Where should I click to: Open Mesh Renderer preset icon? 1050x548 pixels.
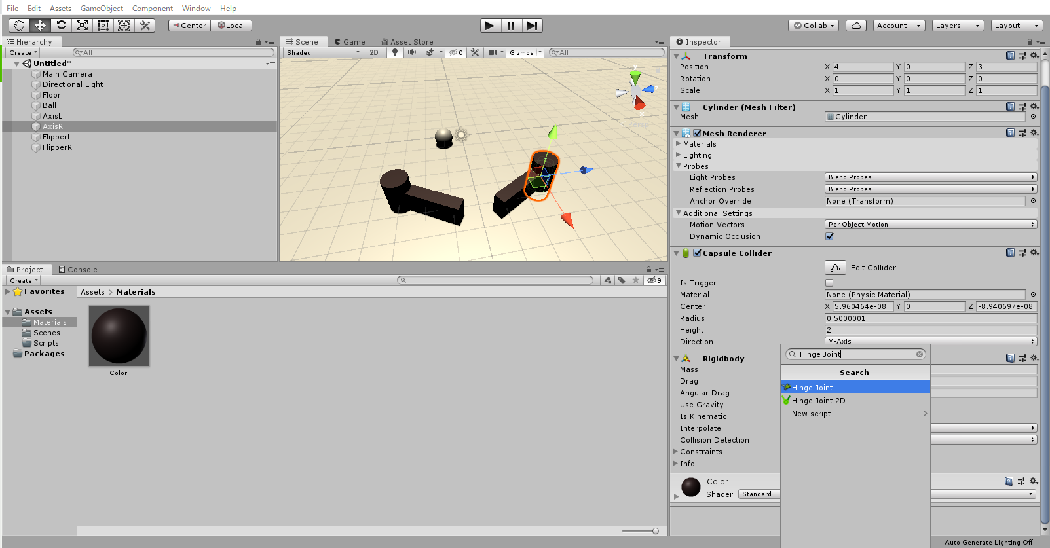pos(1022,133)
